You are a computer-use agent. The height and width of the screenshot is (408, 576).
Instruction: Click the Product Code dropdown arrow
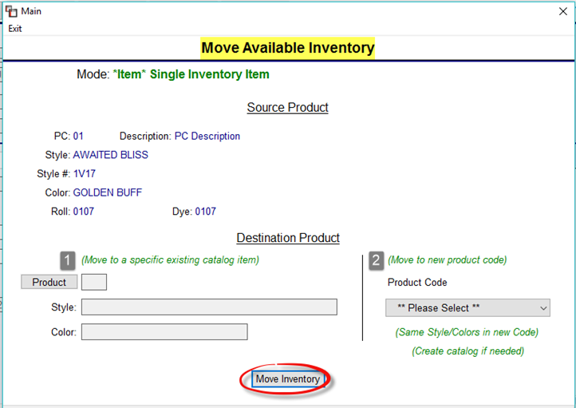pyautogui.click(x=543, y=308)
